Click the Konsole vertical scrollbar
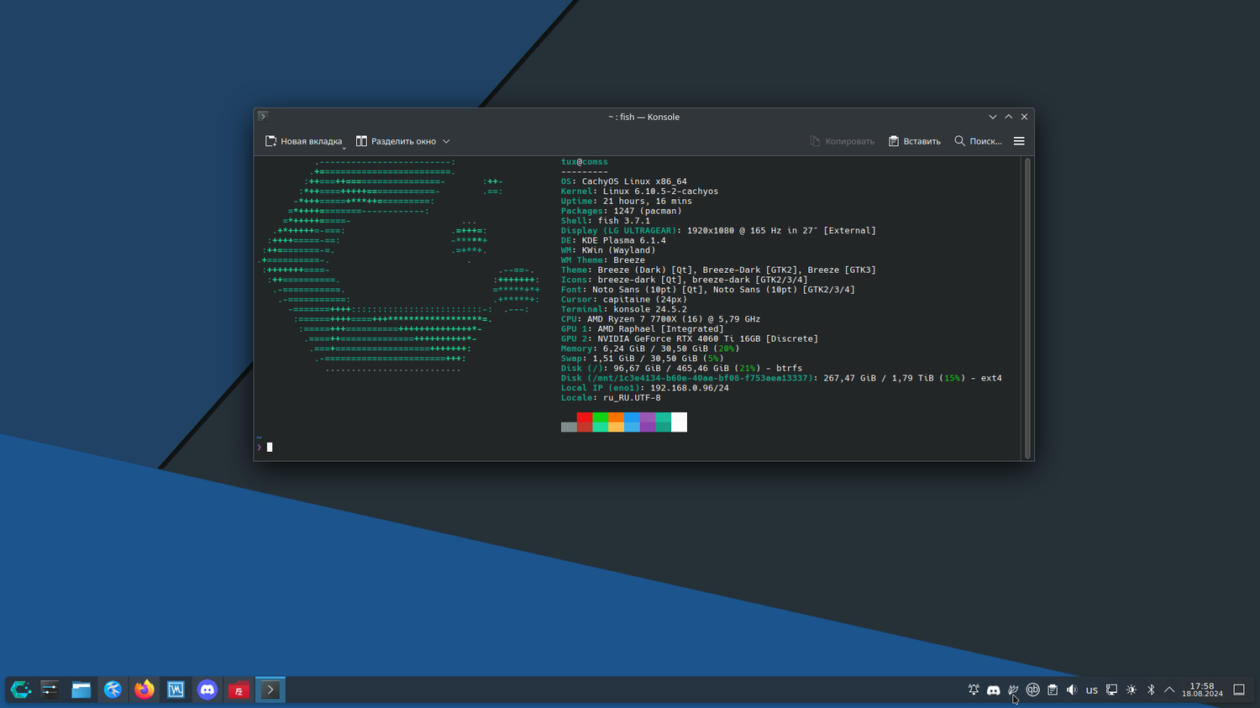The height and width of the screenshot is (708, 1260). (1027, 308)
